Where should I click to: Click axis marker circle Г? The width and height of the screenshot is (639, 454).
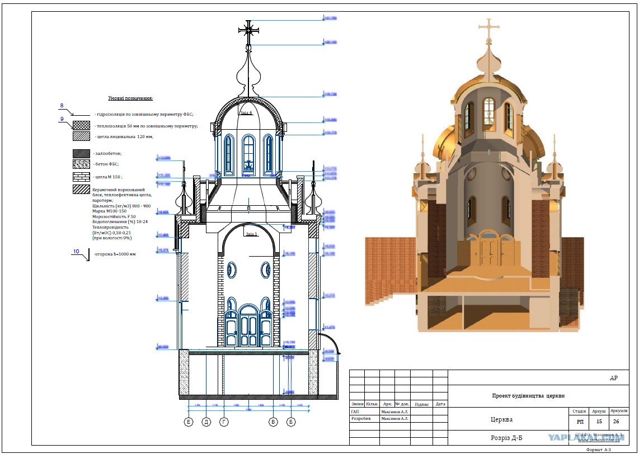[x=224, y=422]
